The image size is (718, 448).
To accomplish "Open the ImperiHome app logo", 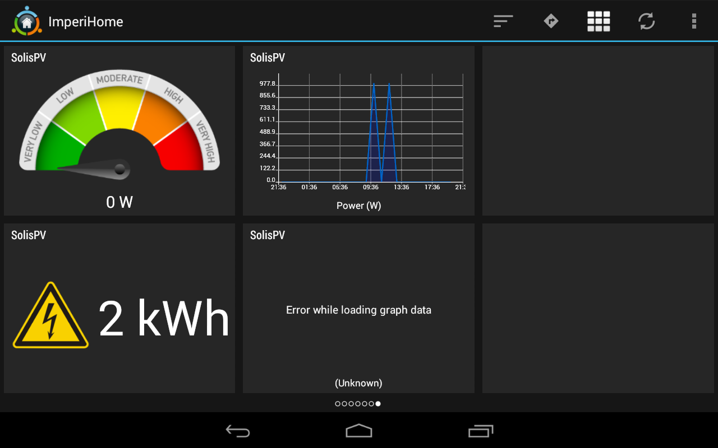I will tap(26, 21).
